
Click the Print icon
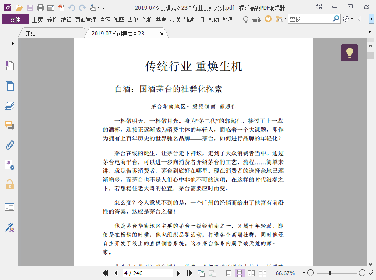(x=40, y=8)
